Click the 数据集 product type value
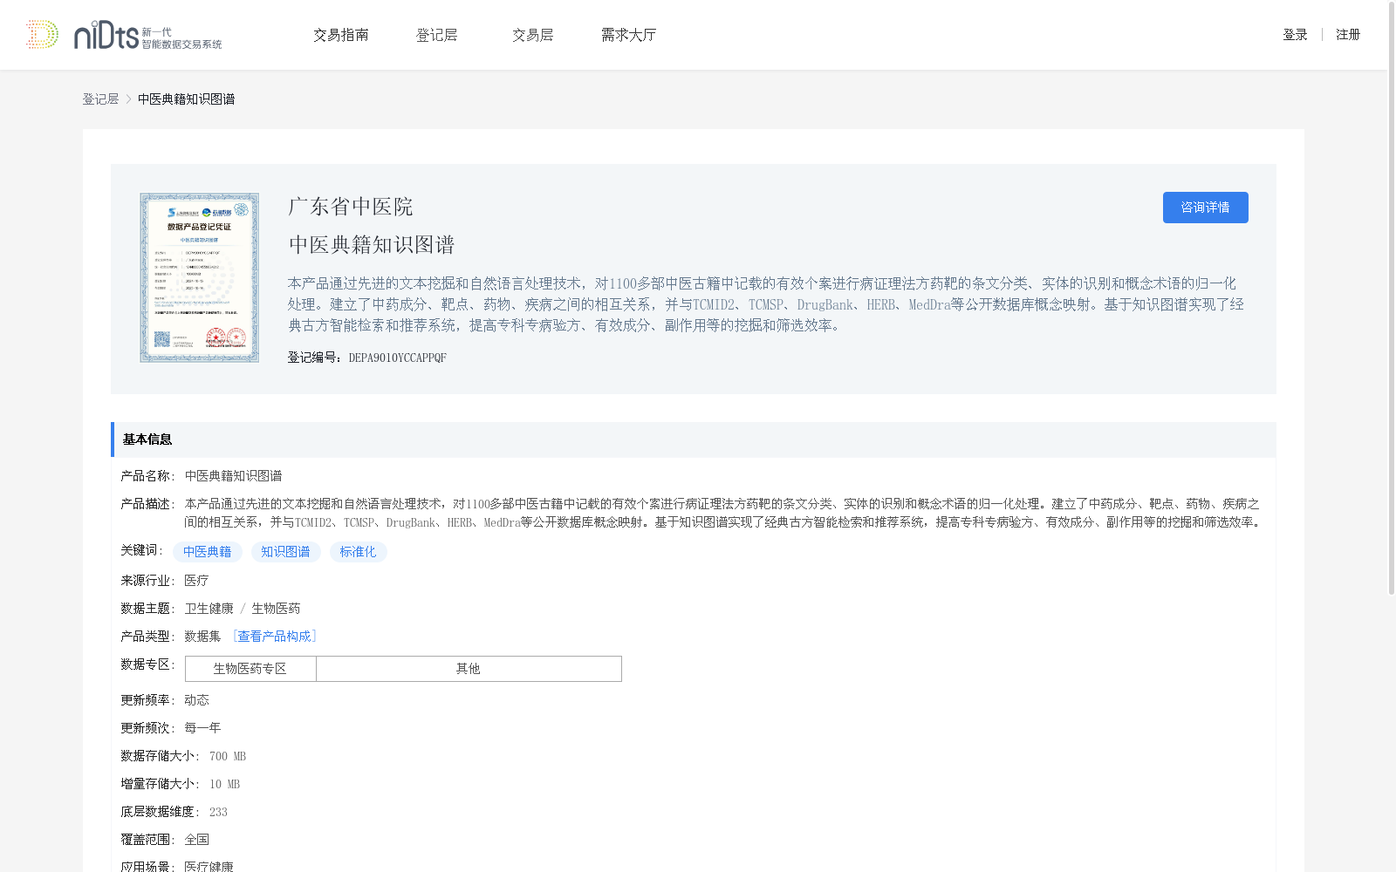The image size is (1396, 872). [x=203, y=637]
